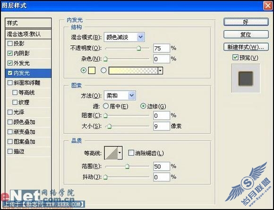274x210 pixels.
Task: Toggle the 内发光 inner glow checkbox
Action: click(10, 73)
